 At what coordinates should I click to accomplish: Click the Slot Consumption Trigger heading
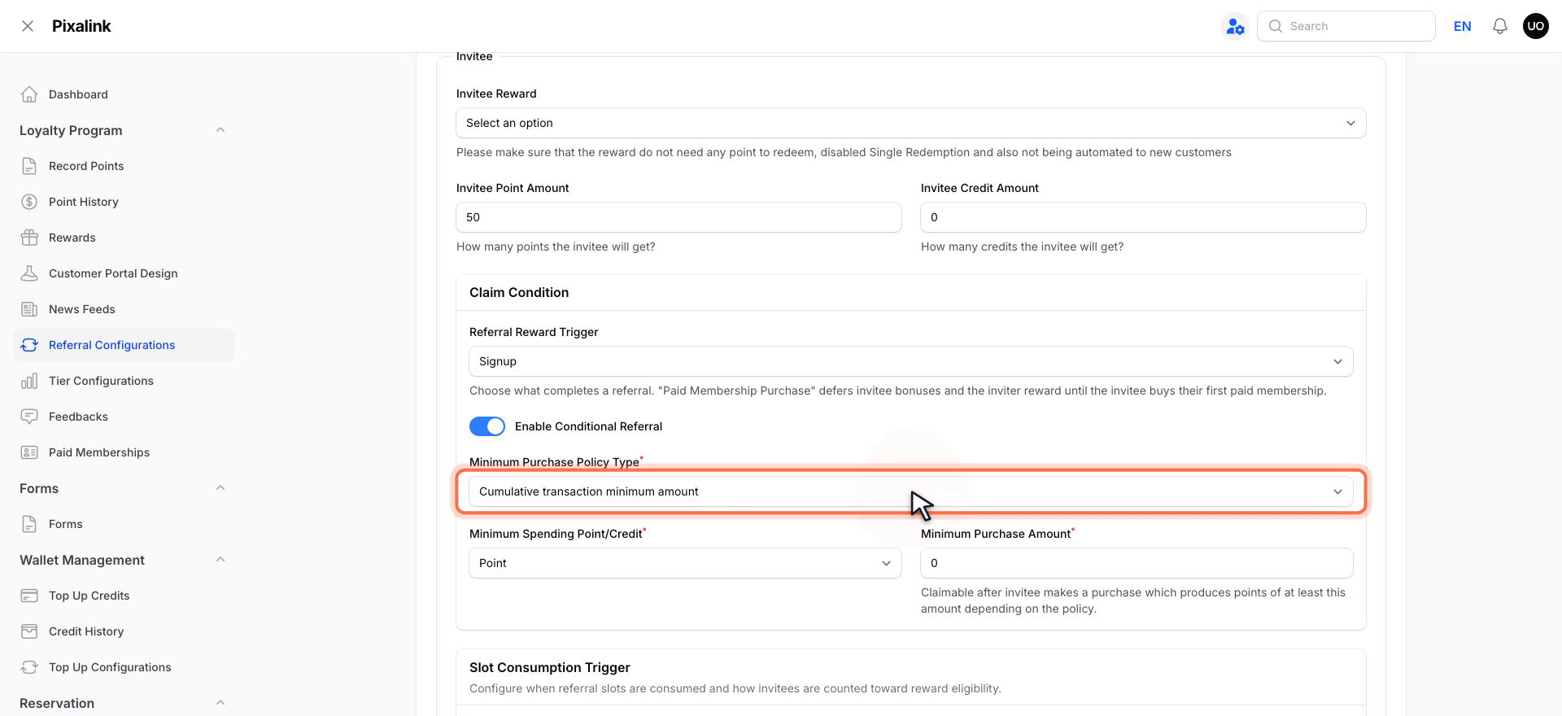(550, 667)
